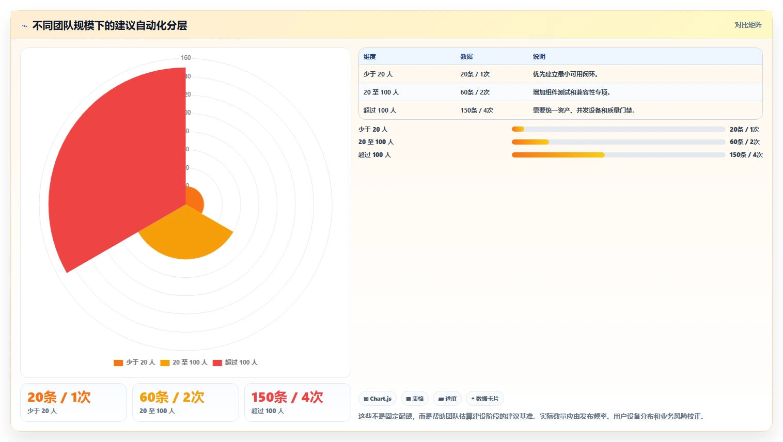
Task: Click table cell 少于 20 人
Action: coord(378,74)
